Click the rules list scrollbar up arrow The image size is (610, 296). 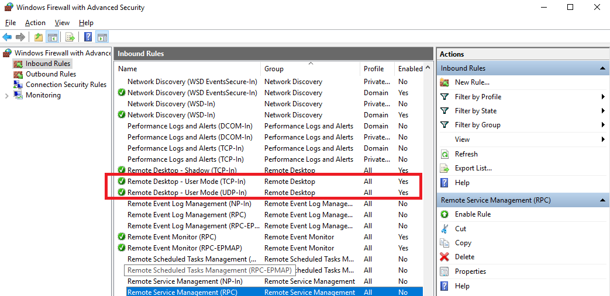coord(428,68)
